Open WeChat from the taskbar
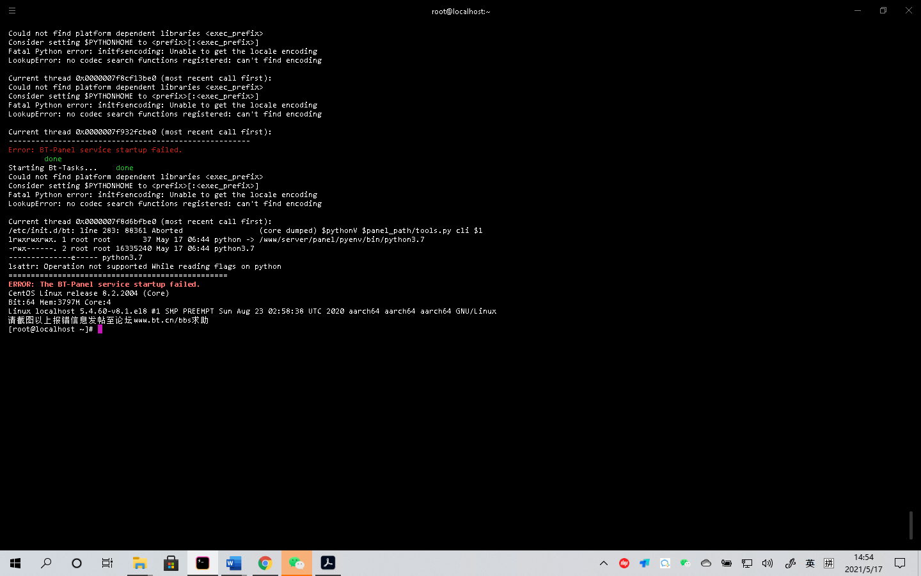This screenshot has height=576, width=921. 296,563
